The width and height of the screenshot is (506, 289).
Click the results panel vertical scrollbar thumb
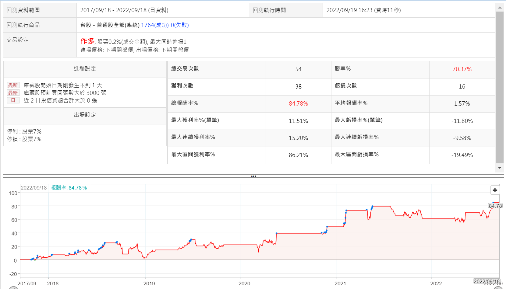(500, 88)
